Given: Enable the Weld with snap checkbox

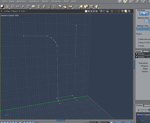Looking at the screenshot, I should (x=138, y=39).
